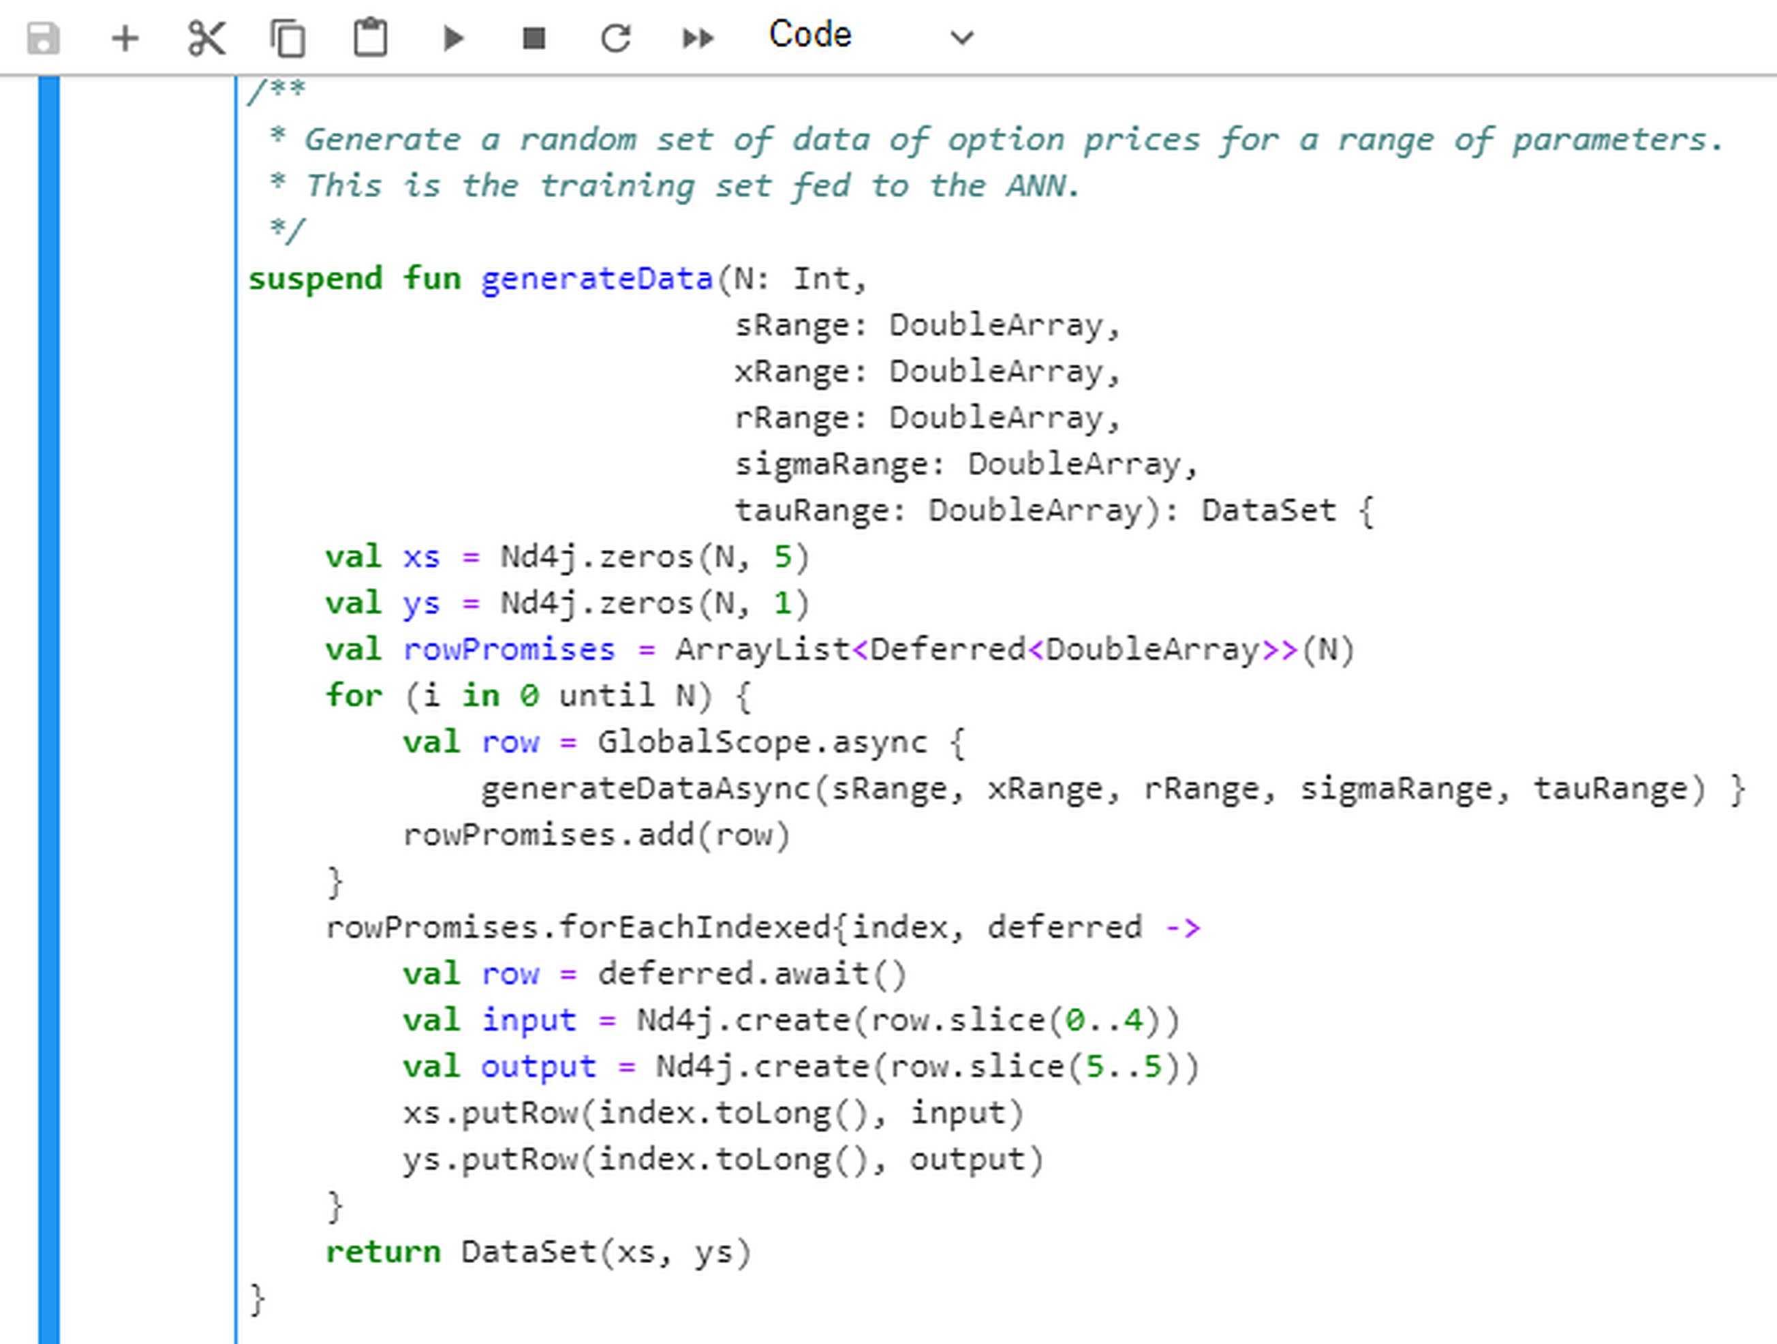This screenshot has width=1777, height=1344.
Task: Open the Code cell type dropdown
Action: (x=872, y=36)
